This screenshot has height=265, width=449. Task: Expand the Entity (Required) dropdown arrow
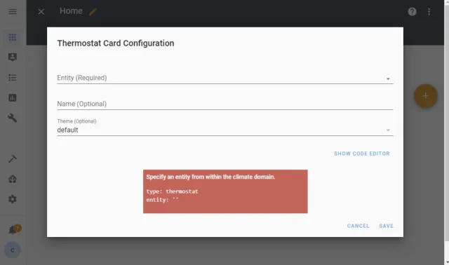388,79
